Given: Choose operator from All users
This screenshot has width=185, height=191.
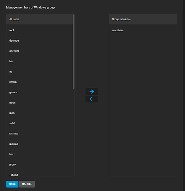Looking at the screenshot, I should [x=40, y=51].
